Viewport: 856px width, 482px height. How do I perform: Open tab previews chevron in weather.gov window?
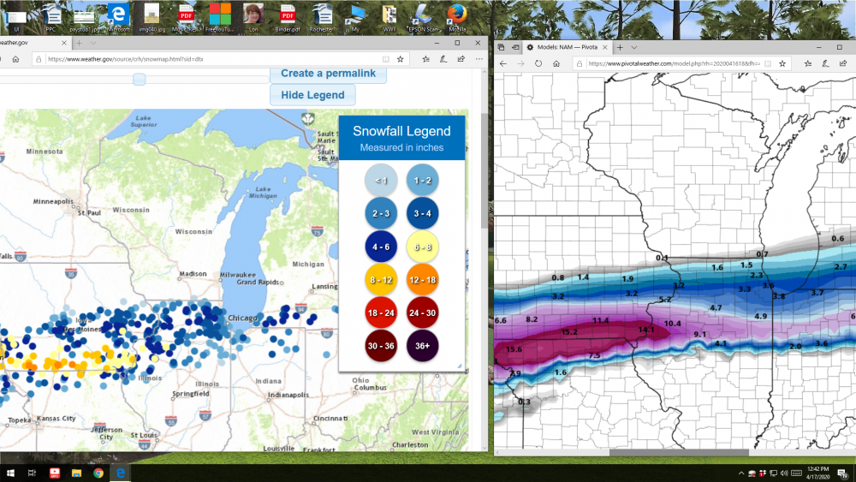(x=93, y=43)
